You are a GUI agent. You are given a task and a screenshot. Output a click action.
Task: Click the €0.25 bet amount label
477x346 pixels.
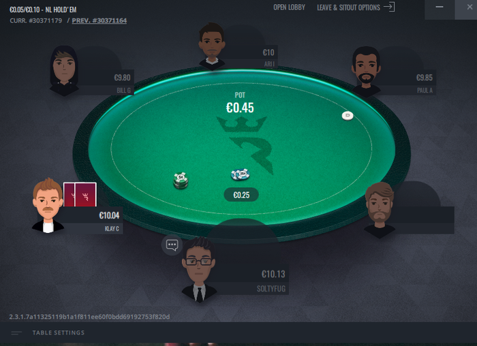pos(241,195)
